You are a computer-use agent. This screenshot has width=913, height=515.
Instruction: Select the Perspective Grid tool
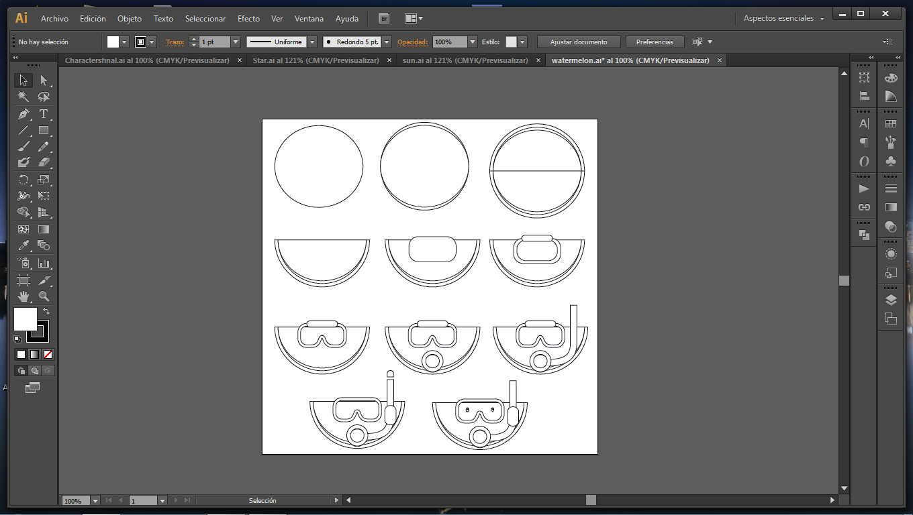[x=44, y=213]
